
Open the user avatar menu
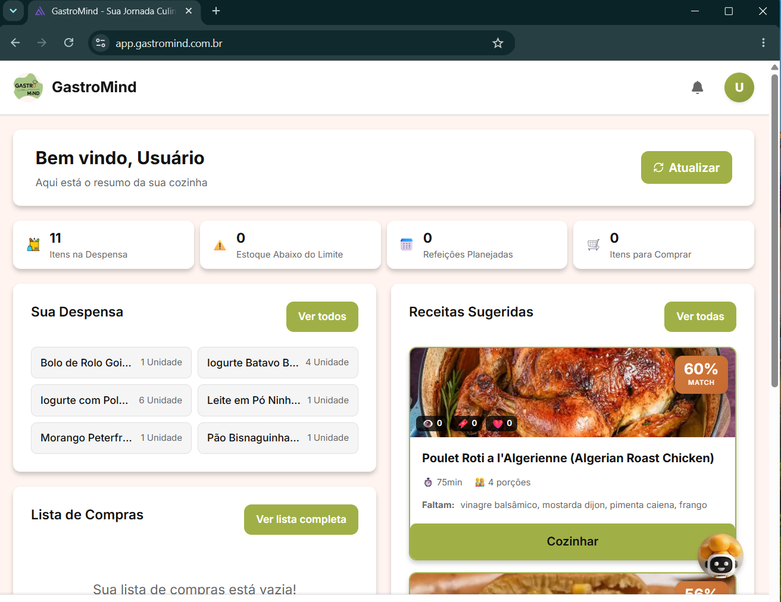click(739, 87)
